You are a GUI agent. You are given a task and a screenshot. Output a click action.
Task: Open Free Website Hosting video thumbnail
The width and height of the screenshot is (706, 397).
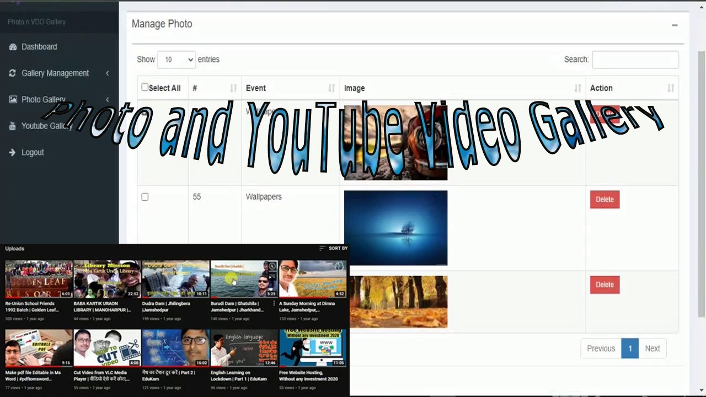point(313,348)
